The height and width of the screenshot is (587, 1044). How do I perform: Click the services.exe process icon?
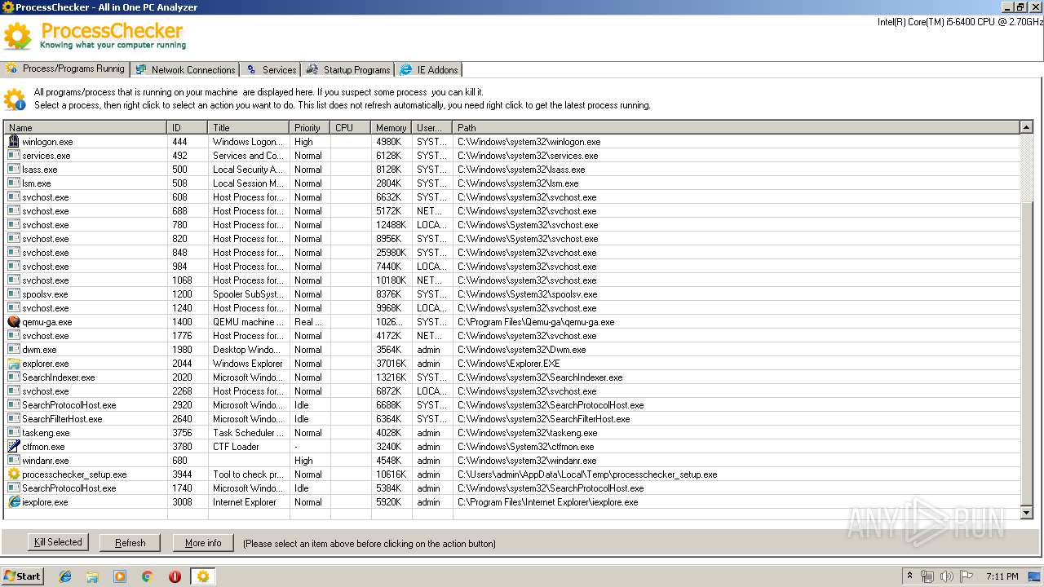coord(14,156)
